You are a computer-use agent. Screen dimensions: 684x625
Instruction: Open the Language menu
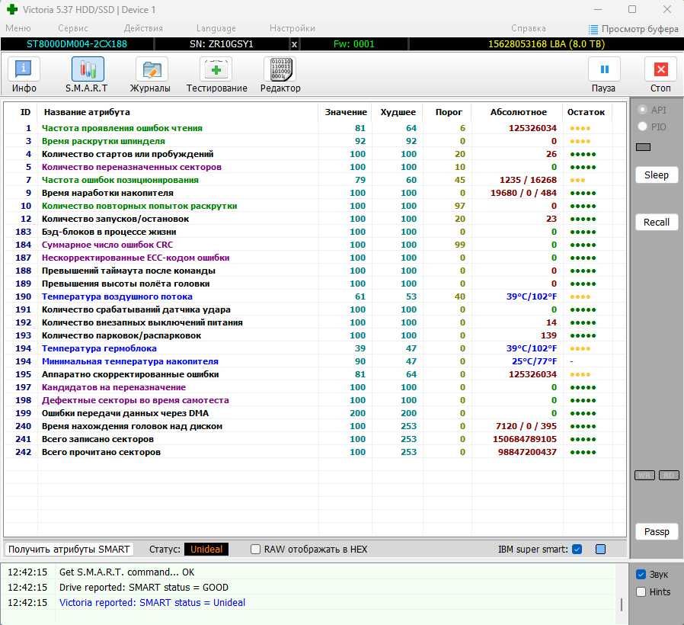(x=216, y=28)
